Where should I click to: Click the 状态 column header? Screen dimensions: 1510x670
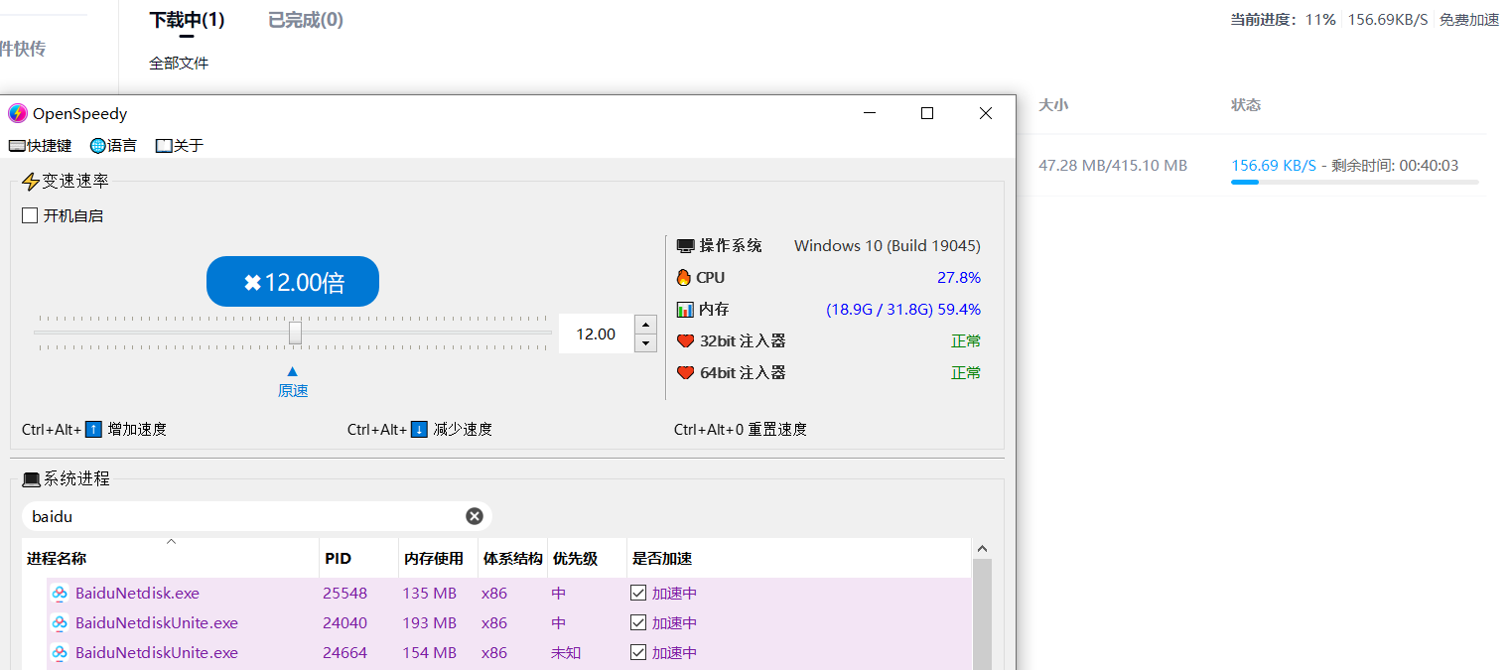(x=1246, y=105)
